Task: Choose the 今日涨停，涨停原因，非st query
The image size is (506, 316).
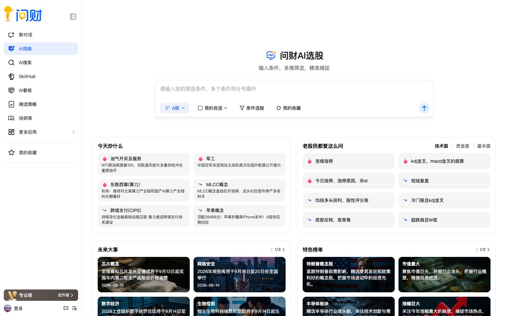Action: pyautogui.click(x=349, y=181)
